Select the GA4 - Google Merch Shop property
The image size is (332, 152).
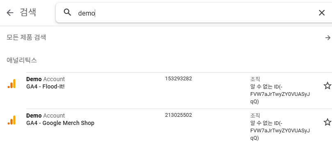[60, 123]
